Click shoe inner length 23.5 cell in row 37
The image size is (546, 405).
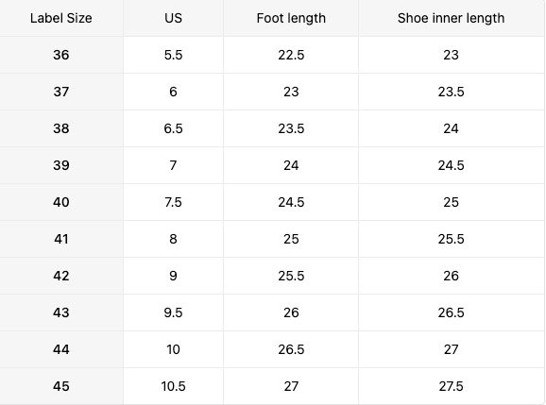451,92
